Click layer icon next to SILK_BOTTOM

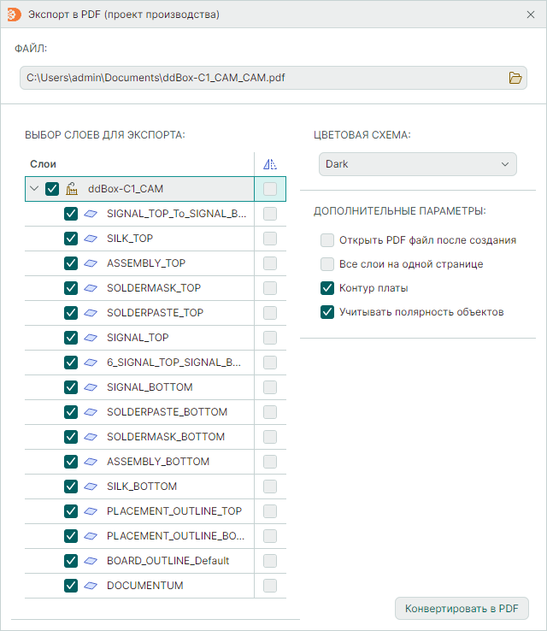tap(91, 487)
